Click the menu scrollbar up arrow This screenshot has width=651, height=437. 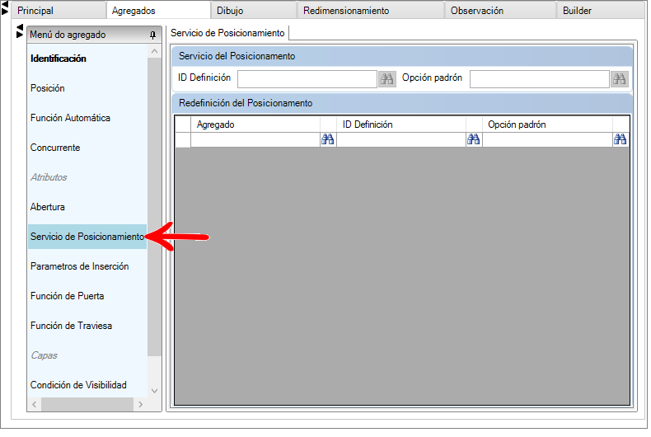point(154,51)
